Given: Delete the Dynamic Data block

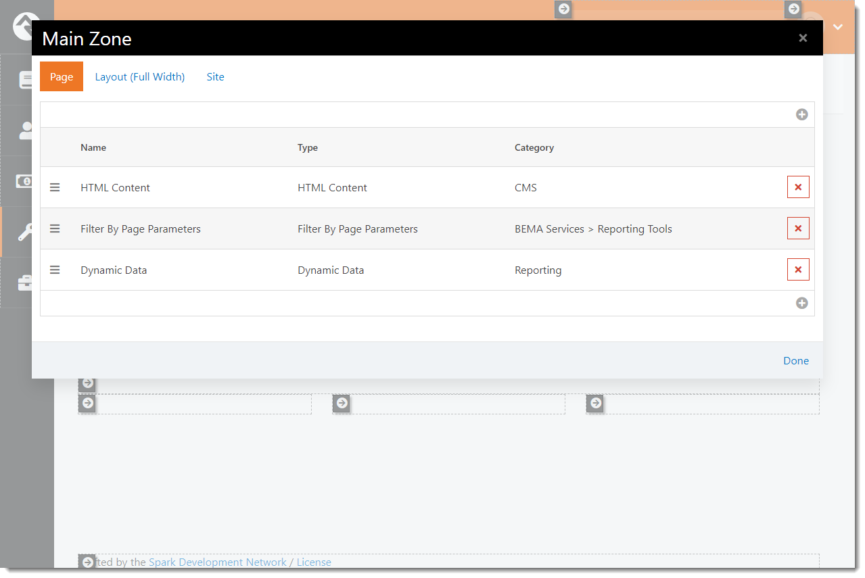Looking at the screenshot, I should 798,270.
